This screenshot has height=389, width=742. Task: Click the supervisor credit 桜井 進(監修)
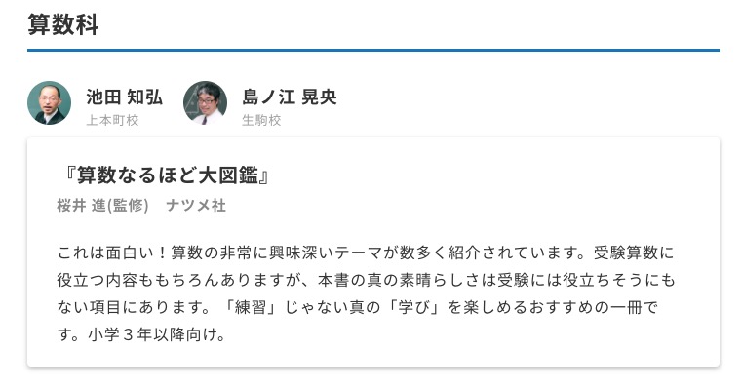click(102, 206)
